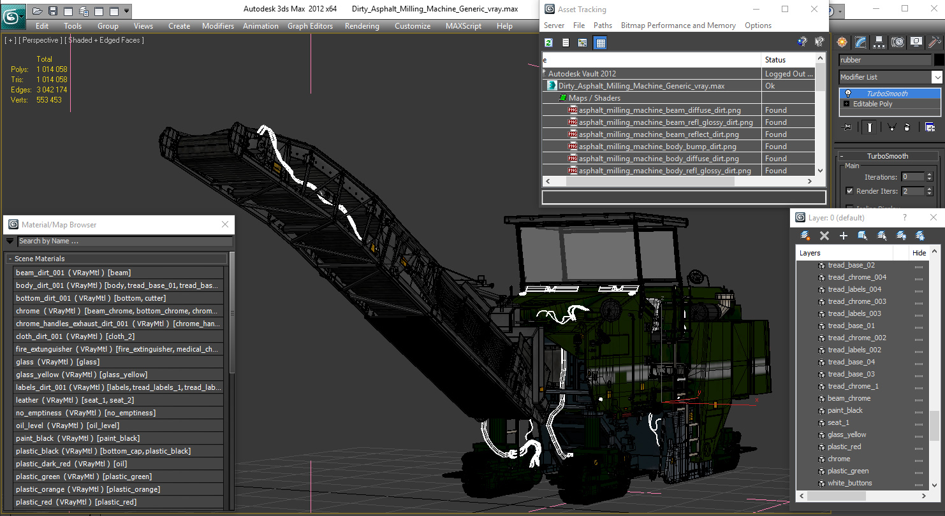Click Create New Layer icon
Screen dimensions: 945x516
[x=805, y=236]
